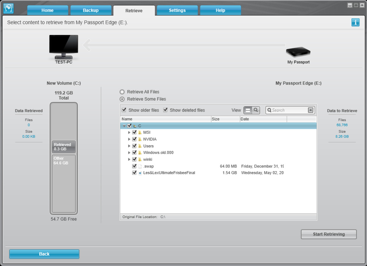Expand the winki folder
This screenshot has height=266, width=367.
[129, 159]
